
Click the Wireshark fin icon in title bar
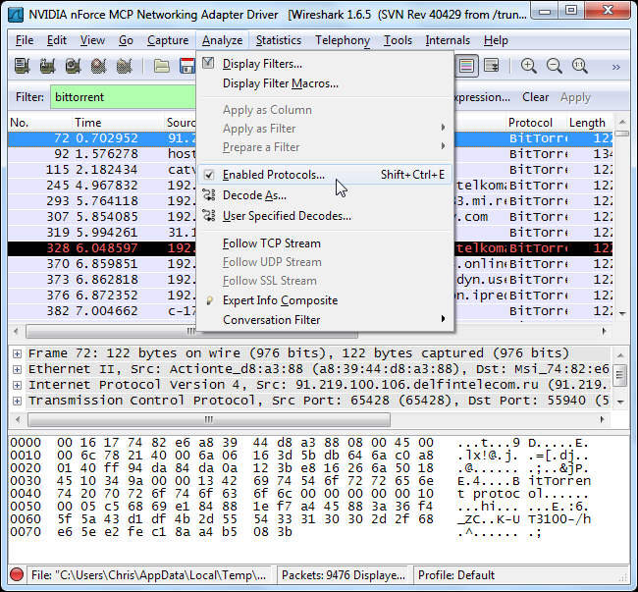[x=16, y=15]
